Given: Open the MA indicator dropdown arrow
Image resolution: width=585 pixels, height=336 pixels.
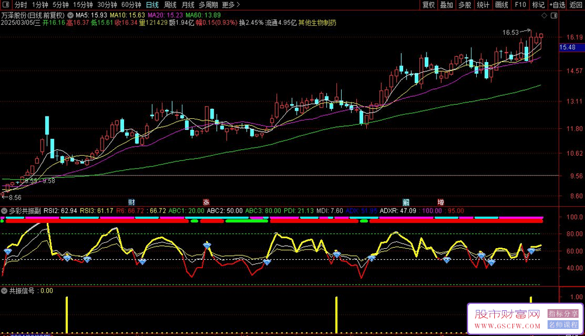Looking at the screenshot, I should click(x=71, y=15).
